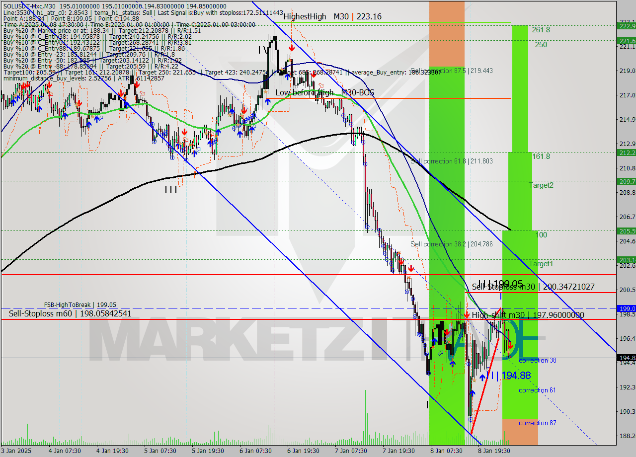Select 188.2 on the price axis

click(x=627, y=436)
